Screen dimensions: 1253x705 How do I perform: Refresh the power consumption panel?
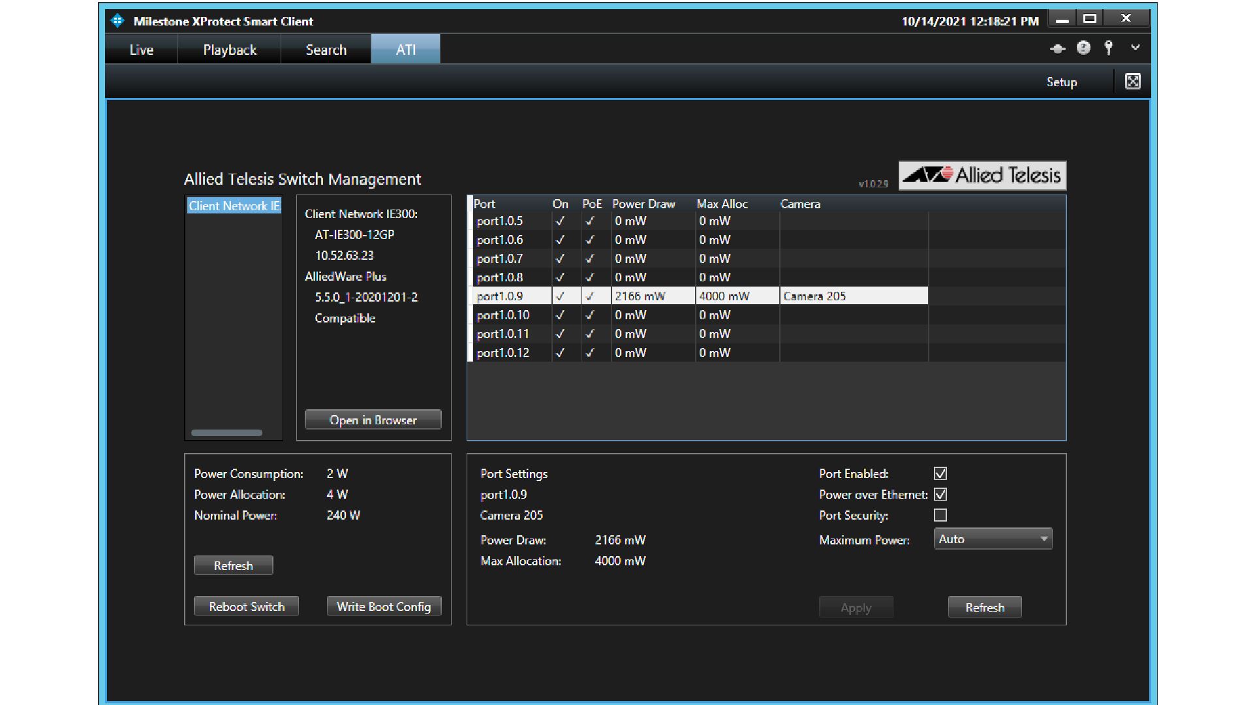(234, 566)
